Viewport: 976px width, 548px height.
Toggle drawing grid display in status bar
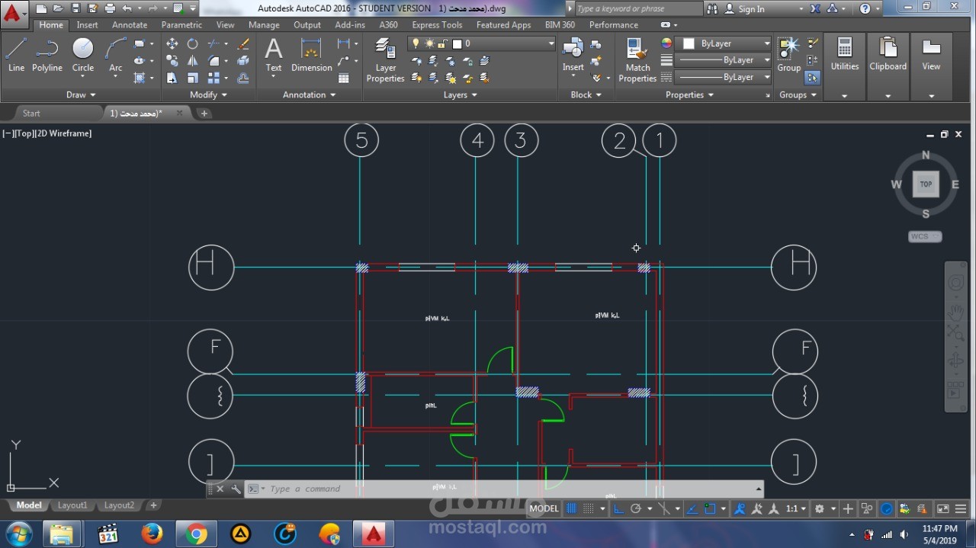(x=571, y=509)
